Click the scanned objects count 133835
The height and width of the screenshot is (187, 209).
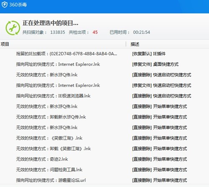click(x=58, y=32)
